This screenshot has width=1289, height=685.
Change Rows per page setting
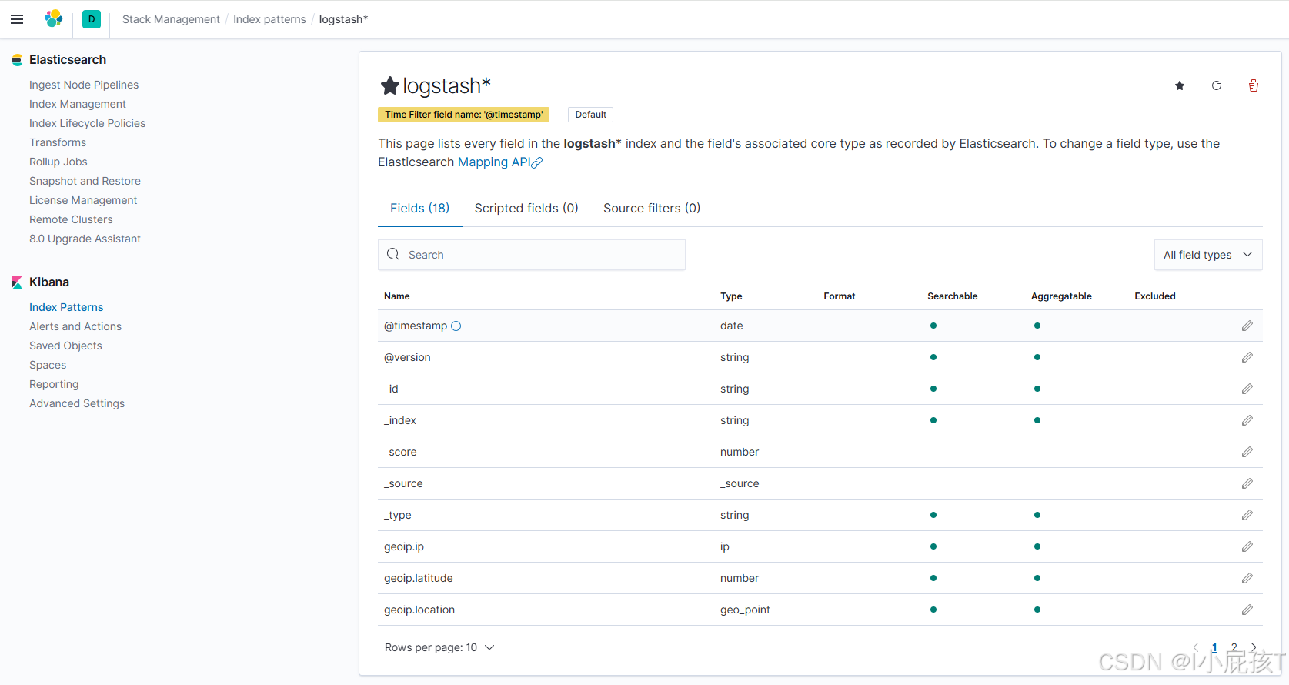pos(439,647)
